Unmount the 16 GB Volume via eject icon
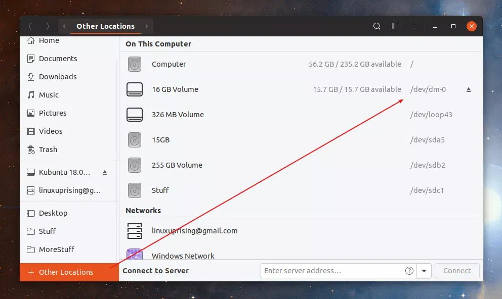 coord(469,90)
